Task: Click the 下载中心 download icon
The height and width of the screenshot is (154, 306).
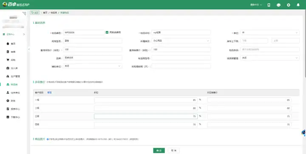Action: pyautogui.click(x=8, y=117)
